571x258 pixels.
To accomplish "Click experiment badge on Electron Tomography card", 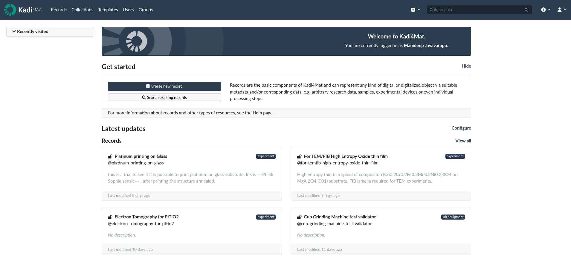I will 266,217.
